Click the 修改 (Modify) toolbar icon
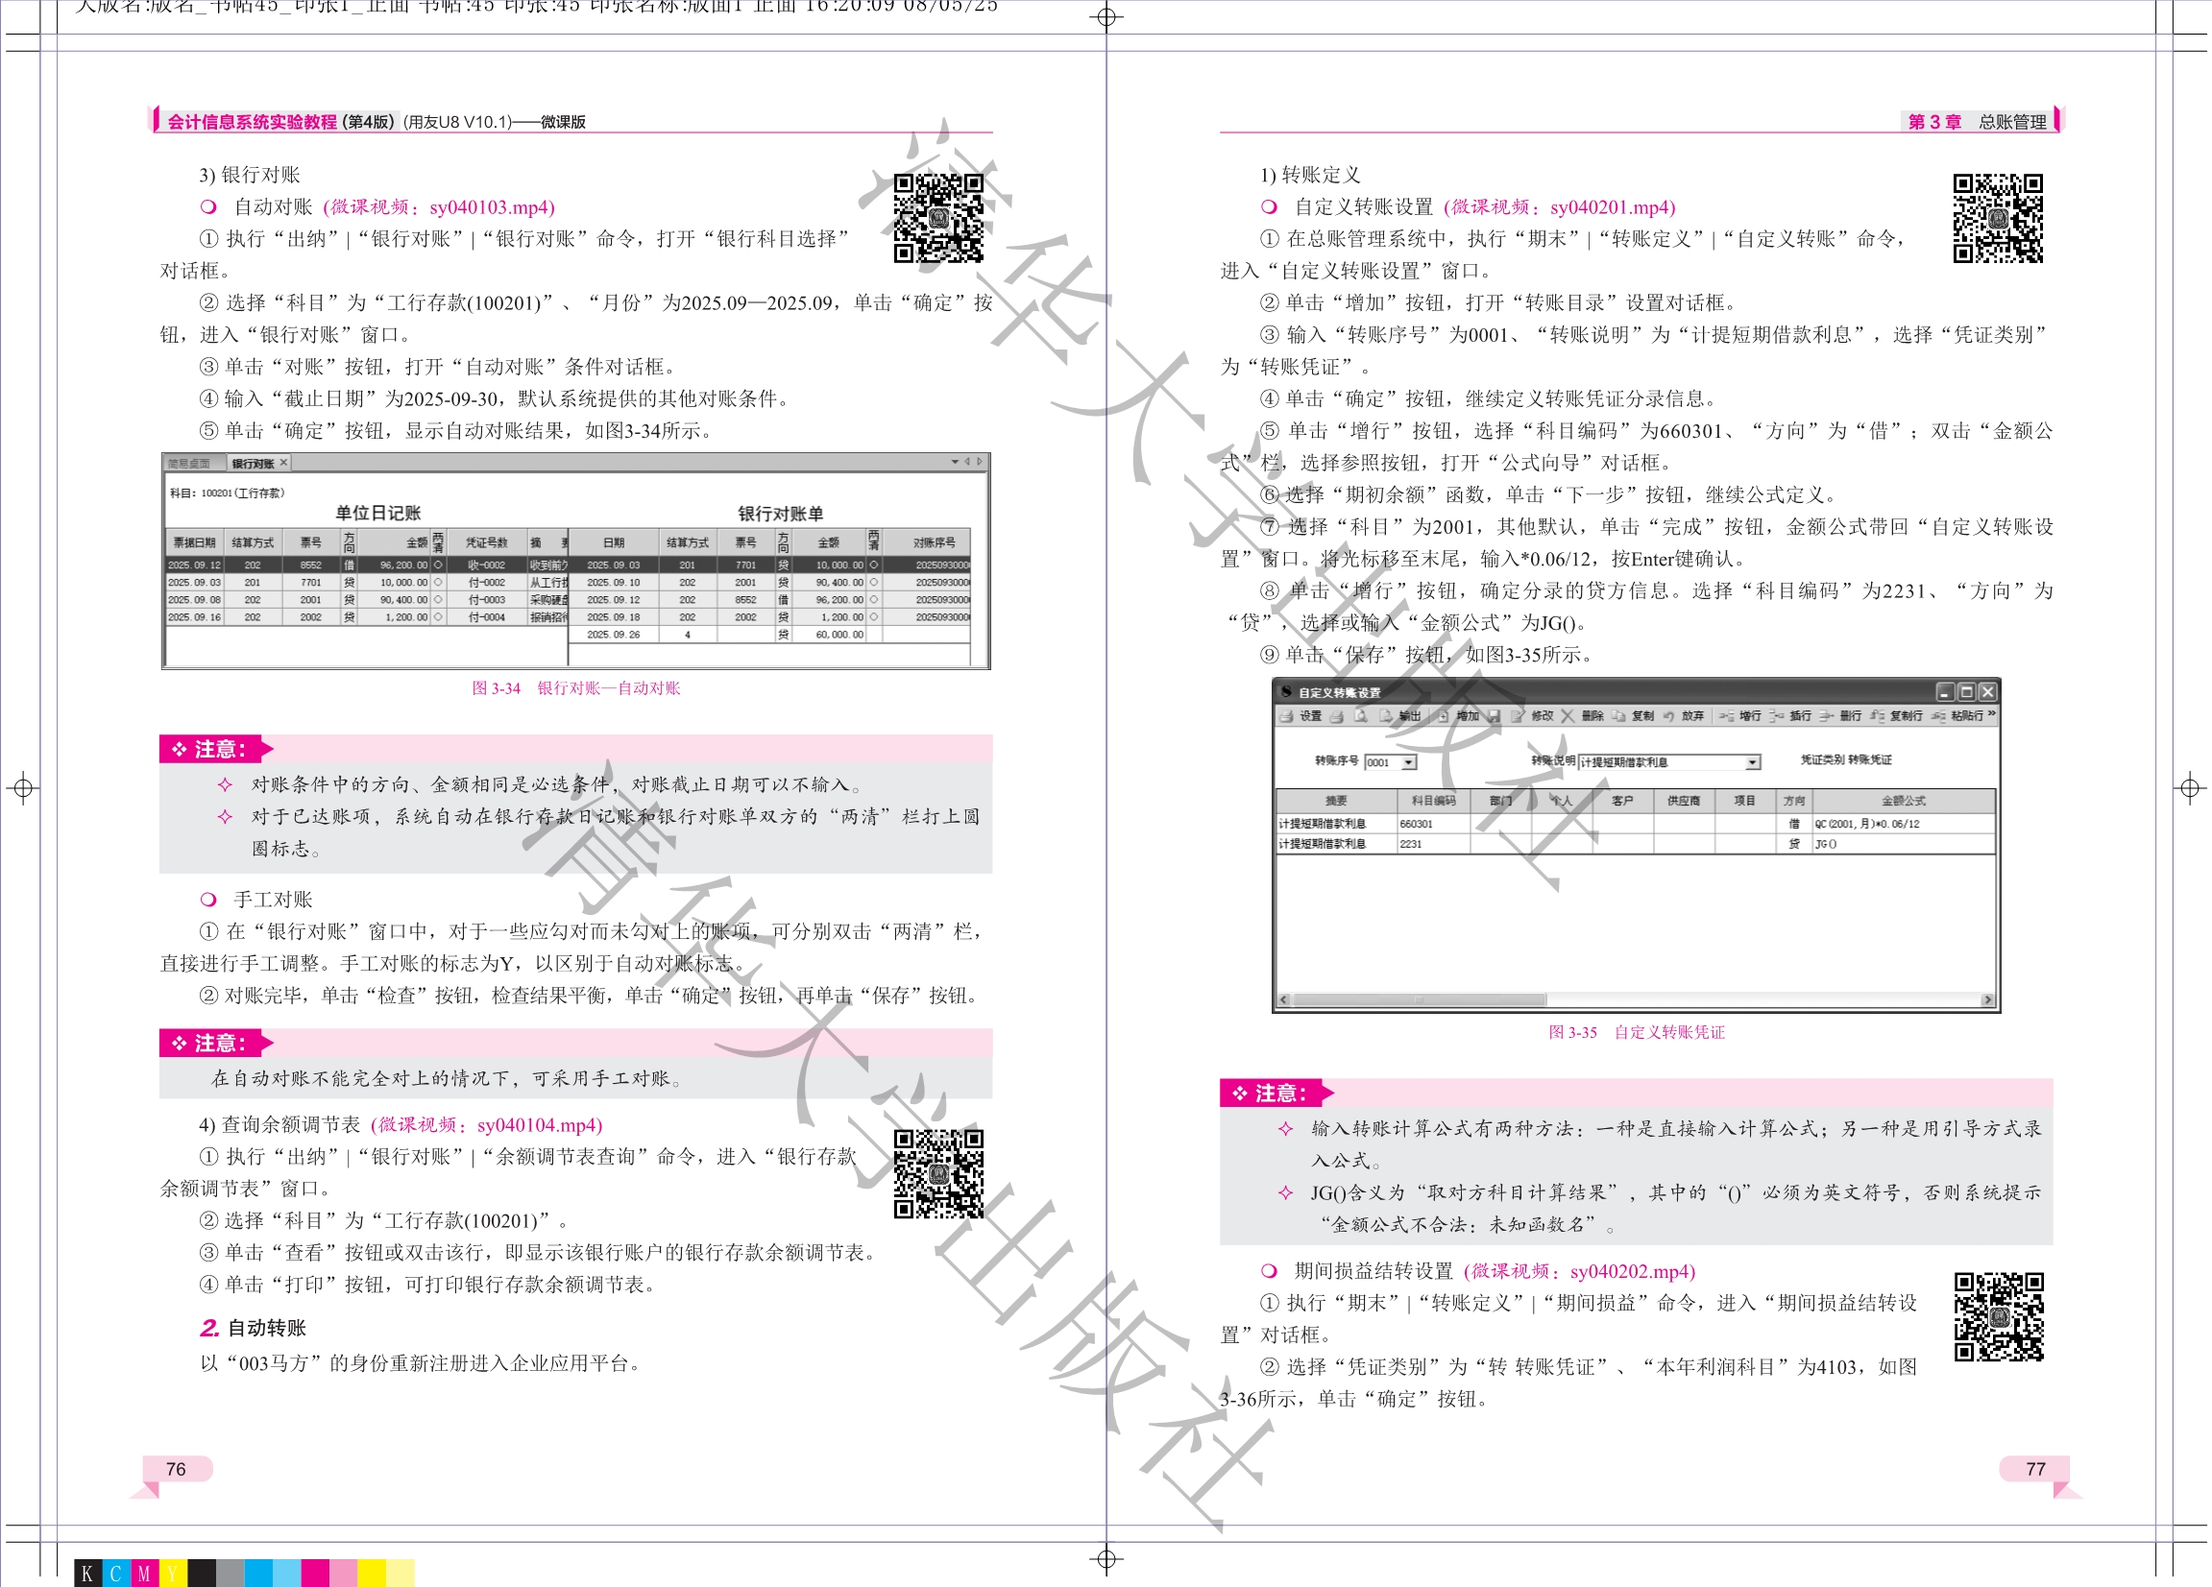 click(1518, 715)
